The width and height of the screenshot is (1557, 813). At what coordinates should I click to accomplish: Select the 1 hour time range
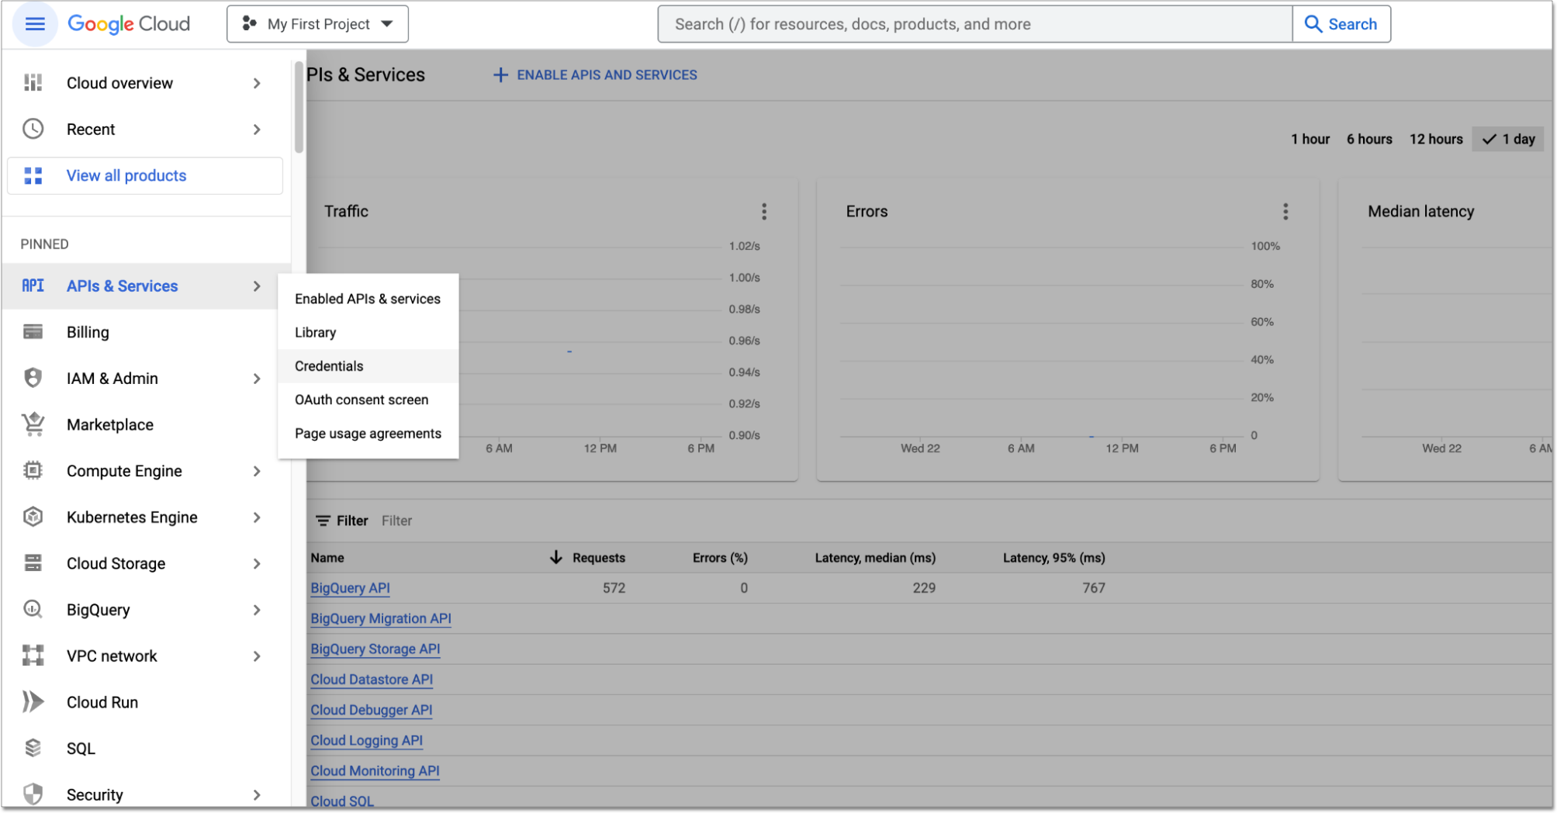pos(1310,139)
